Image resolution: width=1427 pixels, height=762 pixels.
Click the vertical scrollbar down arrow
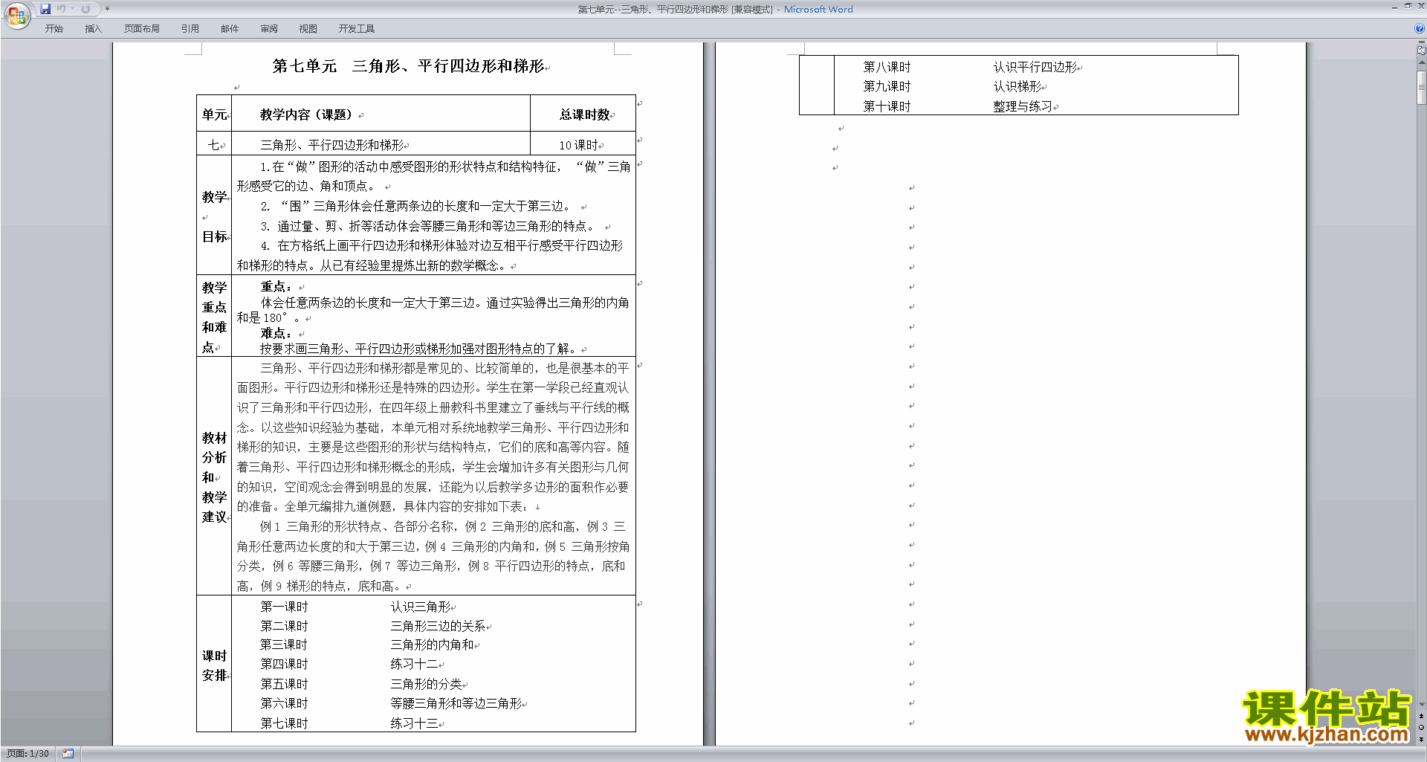pos(1421,705)
